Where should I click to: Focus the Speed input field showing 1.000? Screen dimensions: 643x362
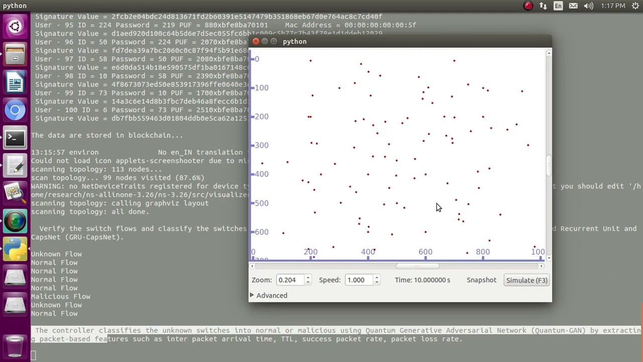[x=359, y=280]
